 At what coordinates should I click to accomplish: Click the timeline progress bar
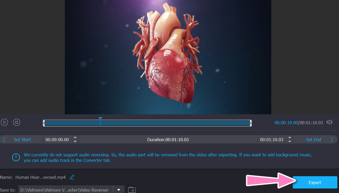click(169, 123)
